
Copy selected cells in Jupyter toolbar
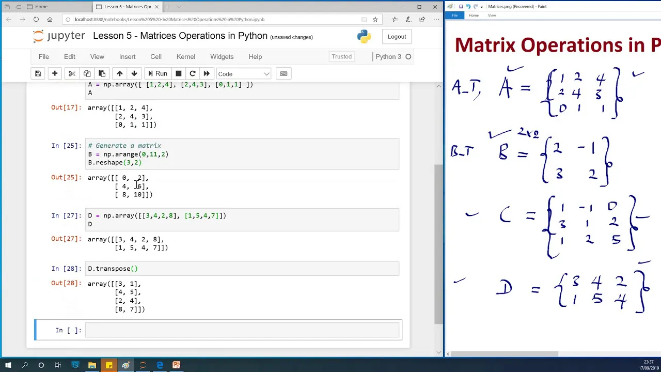(x=87, y=73)
